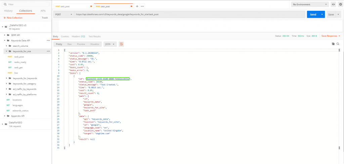The image size is (344, 164).
Task: Select the Preview view
Action: click(x=81, y=44)
